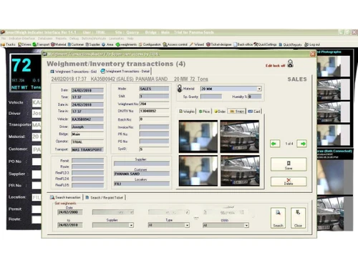This screenshot has width=358, height=268.
Task: Open the Material toolbar item
Action: tap(59, 44)
